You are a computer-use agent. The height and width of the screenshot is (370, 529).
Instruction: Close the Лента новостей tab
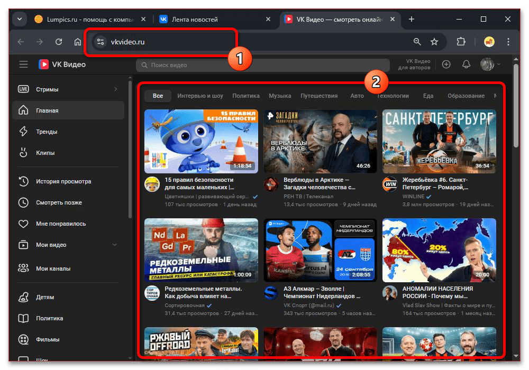[x=268, y=19]
